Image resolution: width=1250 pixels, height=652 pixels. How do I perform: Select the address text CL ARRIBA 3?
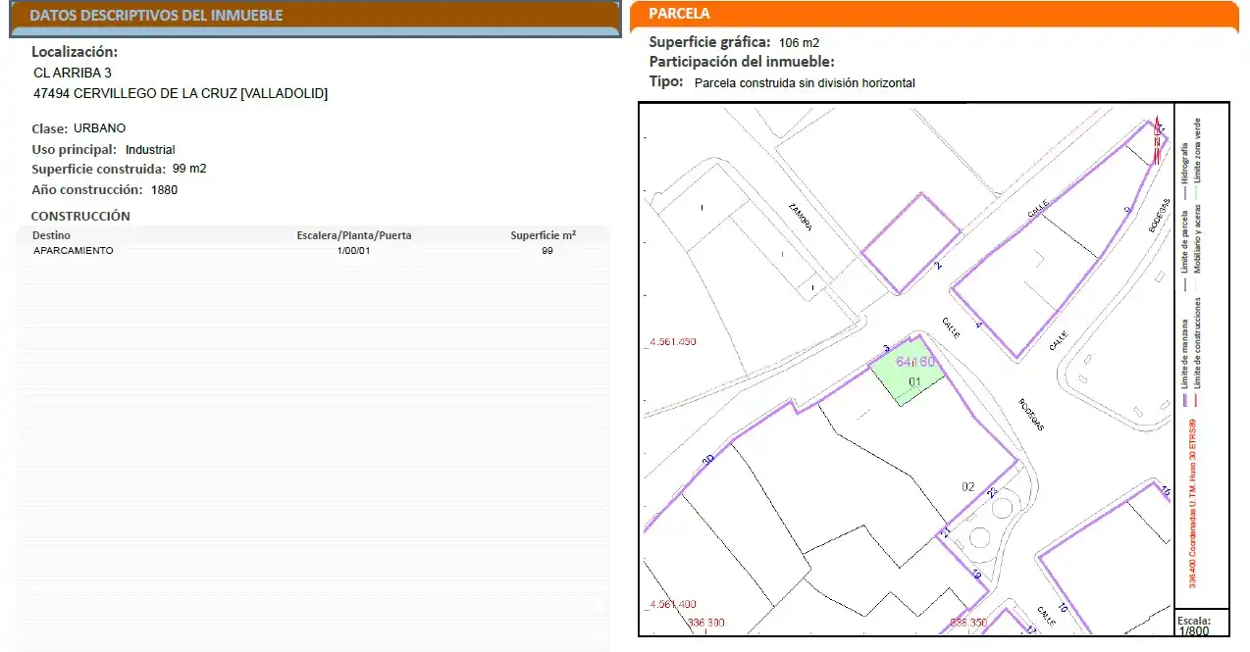(73, 73)
